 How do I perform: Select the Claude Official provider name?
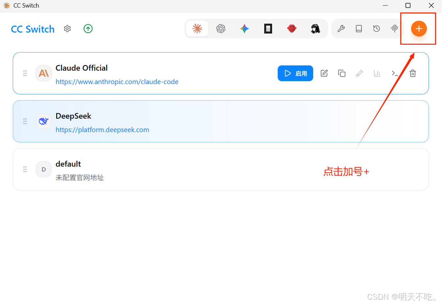(x=81, y=68)
